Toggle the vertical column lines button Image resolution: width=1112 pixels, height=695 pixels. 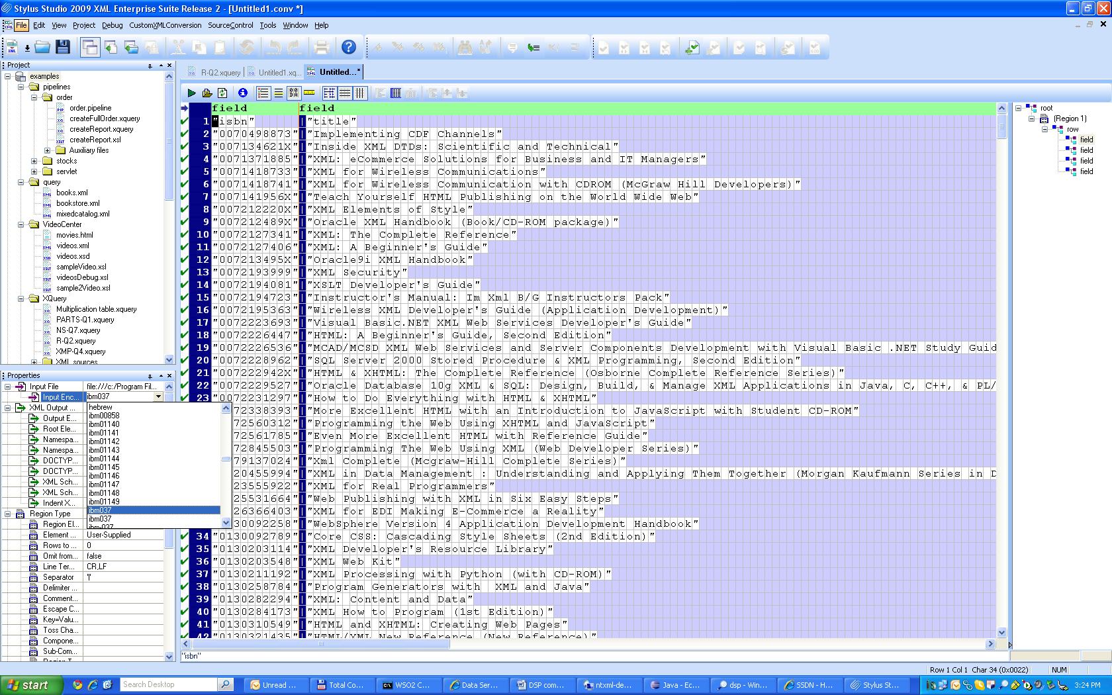point(360,93)
